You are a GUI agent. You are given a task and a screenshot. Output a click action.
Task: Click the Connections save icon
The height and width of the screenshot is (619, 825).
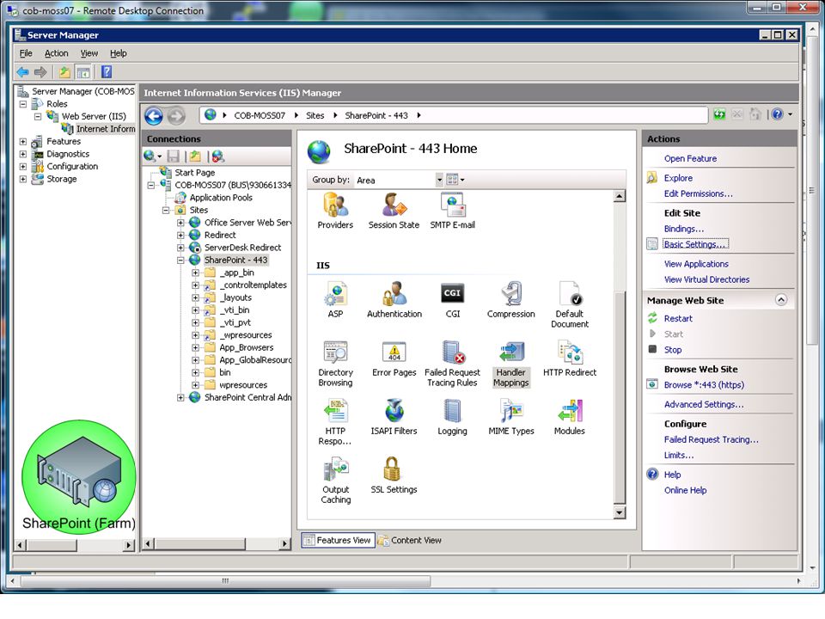pos(173,156)
